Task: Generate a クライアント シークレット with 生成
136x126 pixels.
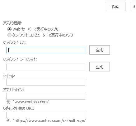Action: coord(100,67)
